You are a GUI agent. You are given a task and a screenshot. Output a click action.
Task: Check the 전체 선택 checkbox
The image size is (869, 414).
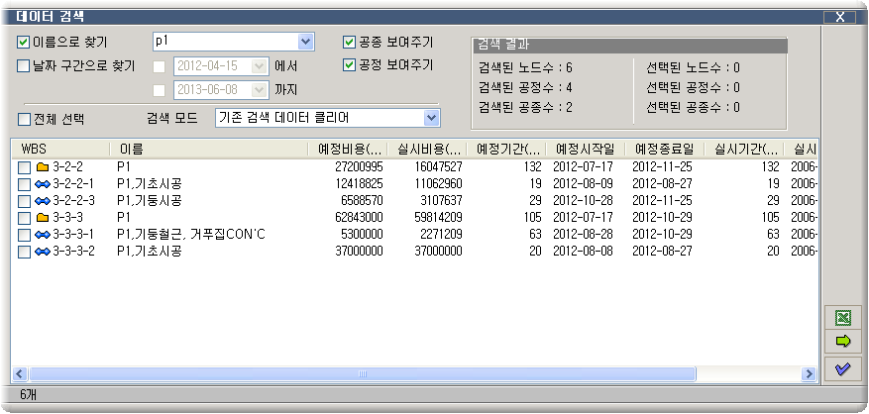click(x=24, y=119)
